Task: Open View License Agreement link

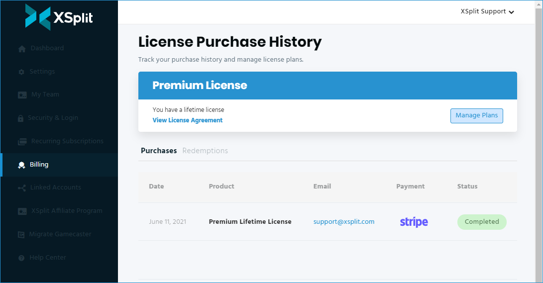Action: coord(187,120)
